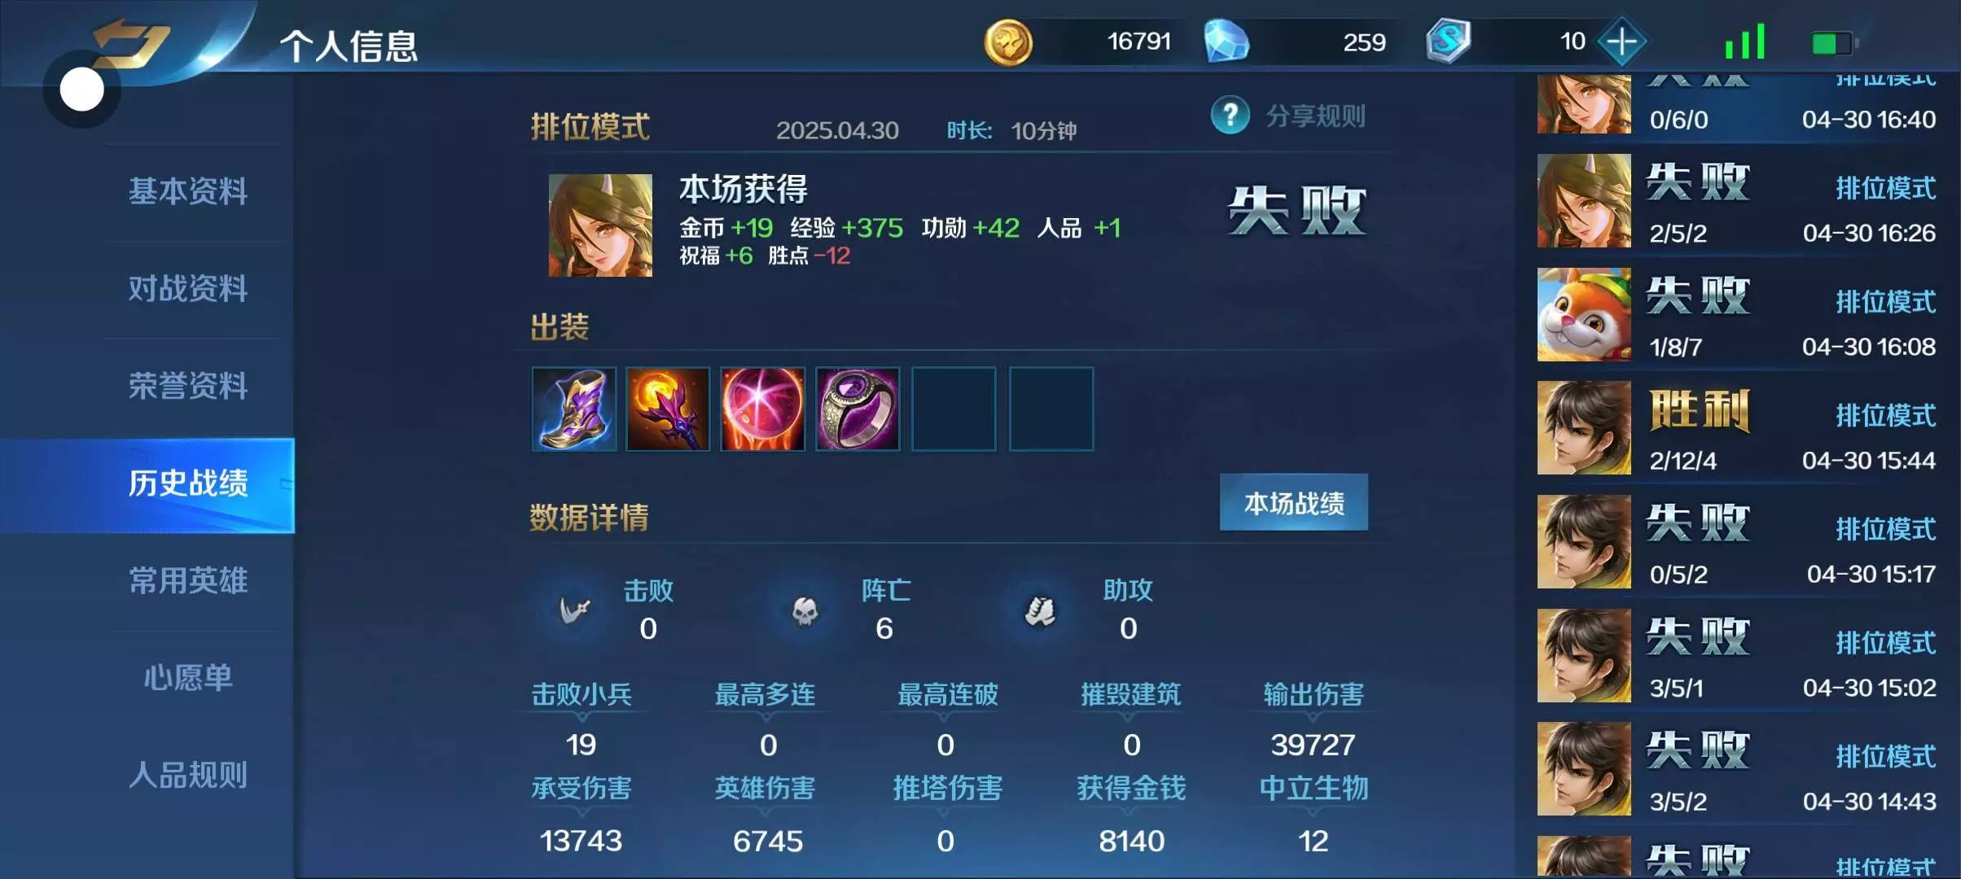The width and height of the screenshot is (1961, 879).
Task: Tap the gold coin currency icon
Action: click(x=1008, y=42)
